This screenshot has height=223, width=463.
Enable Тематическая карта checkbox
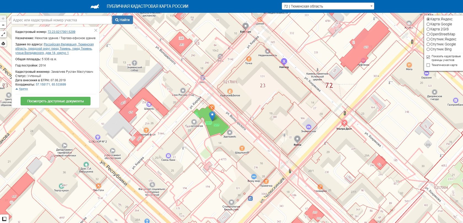pyautogui.click(x=428, y=65)
